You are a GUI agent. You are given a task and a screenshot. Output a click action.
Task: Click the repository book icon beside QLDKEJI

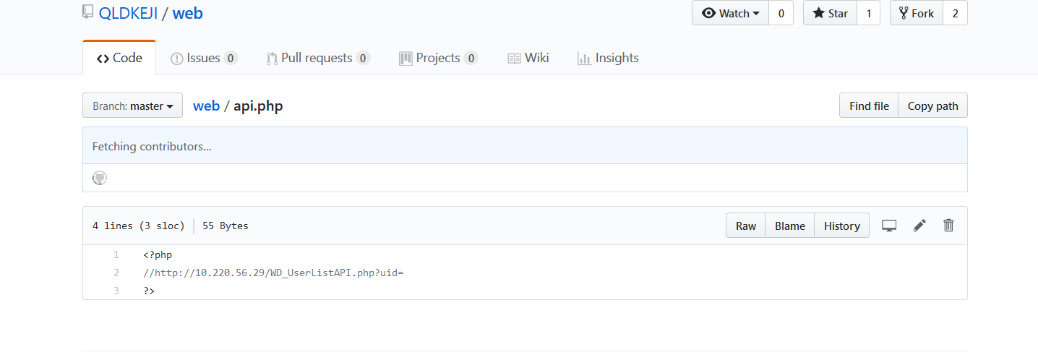coord(88,12)
